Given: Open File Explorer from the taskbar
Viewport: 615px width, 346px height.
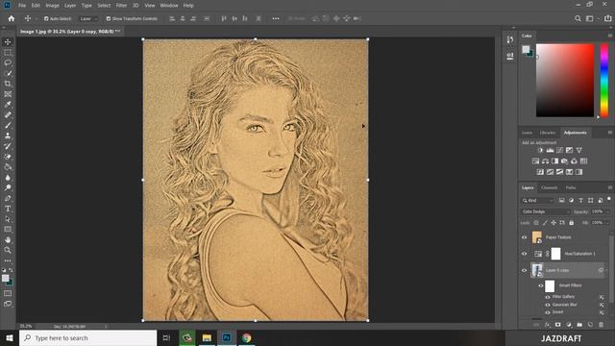Looking at the screenshot, I should click(207, 337).
